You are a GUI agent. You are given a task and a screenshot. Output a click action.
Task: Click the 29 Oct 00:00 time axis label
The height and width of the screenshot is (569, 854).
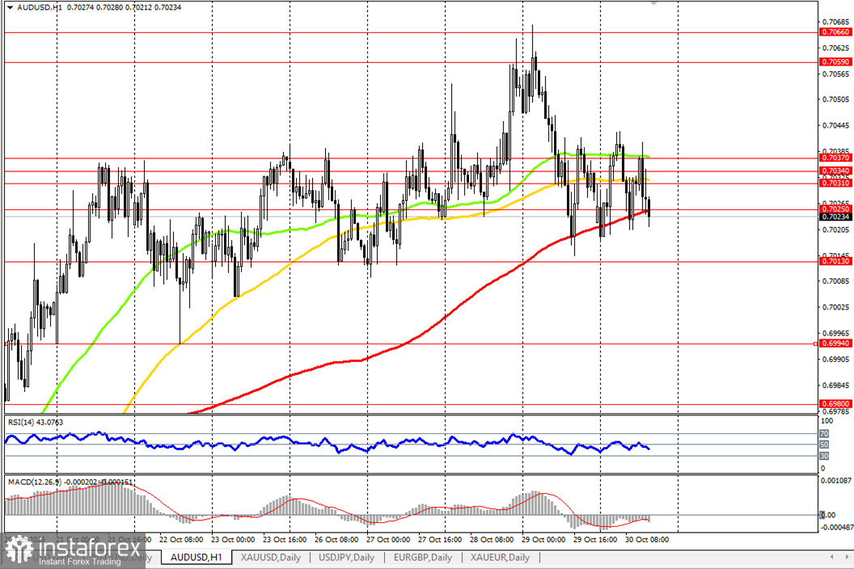pos(543,540)
